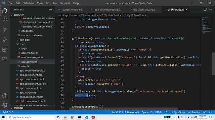
Task: Open istudent.ts in explorer
Action: 27,31
